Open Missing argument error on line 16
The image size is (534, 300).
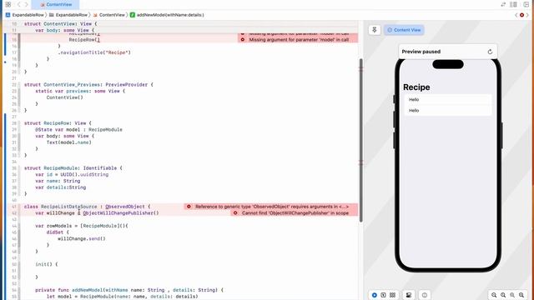click(298, 40)
